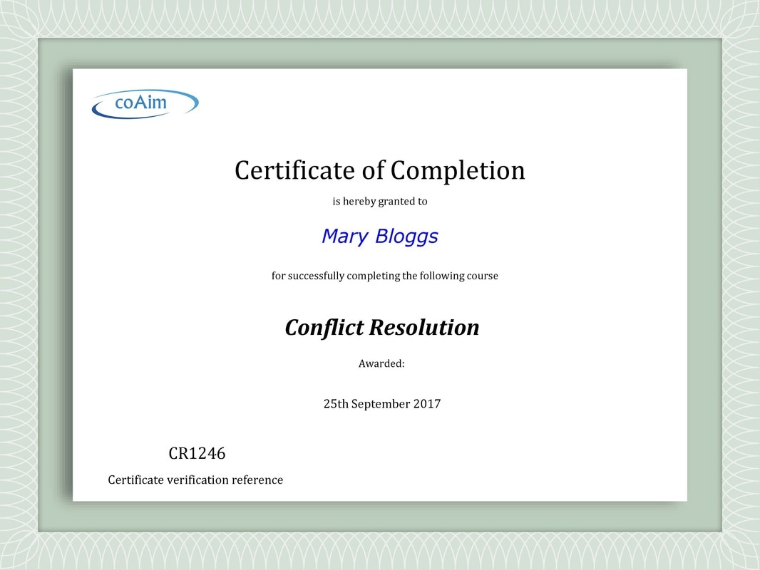Click the 'Awarded:' label
The height and width of the screenshot is (570, 760).
(x=381, y=363)
